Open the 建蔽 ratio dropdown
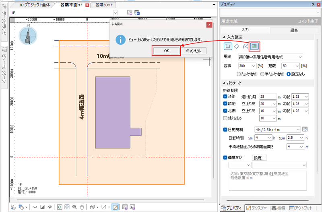The image size is (322, 212). pos(291,66)
